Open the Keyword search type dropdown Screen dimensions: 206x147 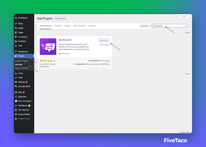[145, 26]
